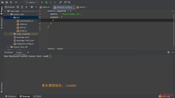Close the index.js editor tab

[51, 7]
